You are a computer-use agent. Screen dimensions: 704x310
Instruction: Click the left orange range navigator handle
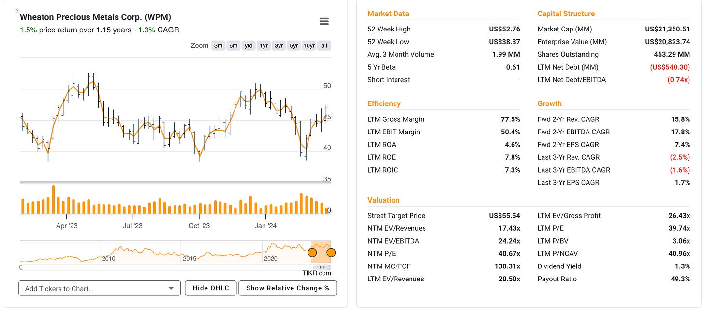coord(312,252)
